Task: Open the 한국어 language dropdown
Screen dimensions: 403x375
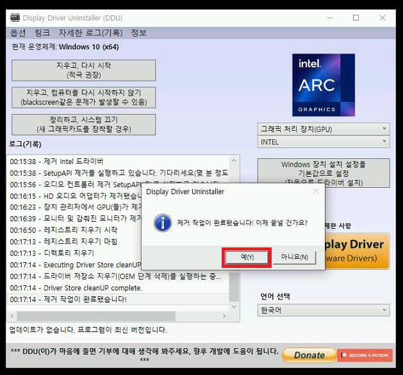Action: (324, 310)
